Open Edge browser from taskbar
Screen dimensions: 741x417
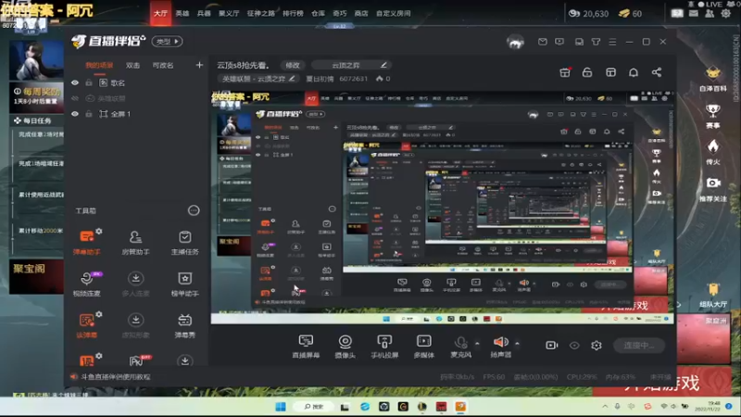[365, 407]
